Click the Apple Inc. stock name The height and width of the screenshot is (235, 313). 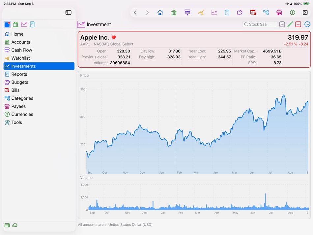95,37
